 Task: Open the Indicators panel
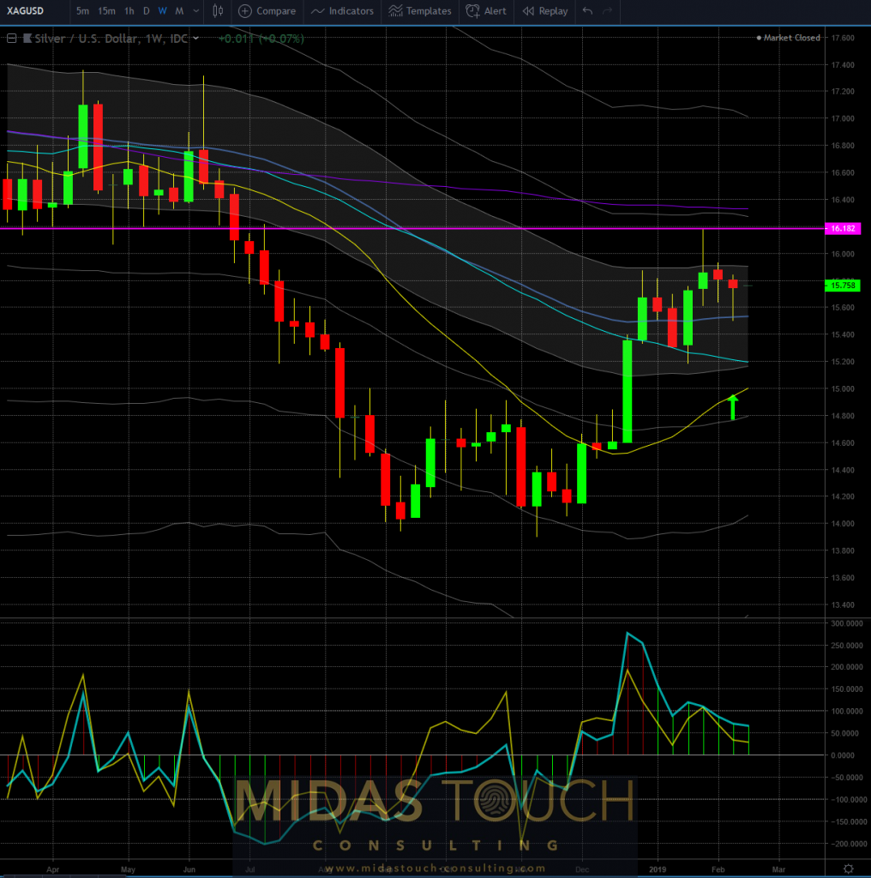(x=342, y=11)
